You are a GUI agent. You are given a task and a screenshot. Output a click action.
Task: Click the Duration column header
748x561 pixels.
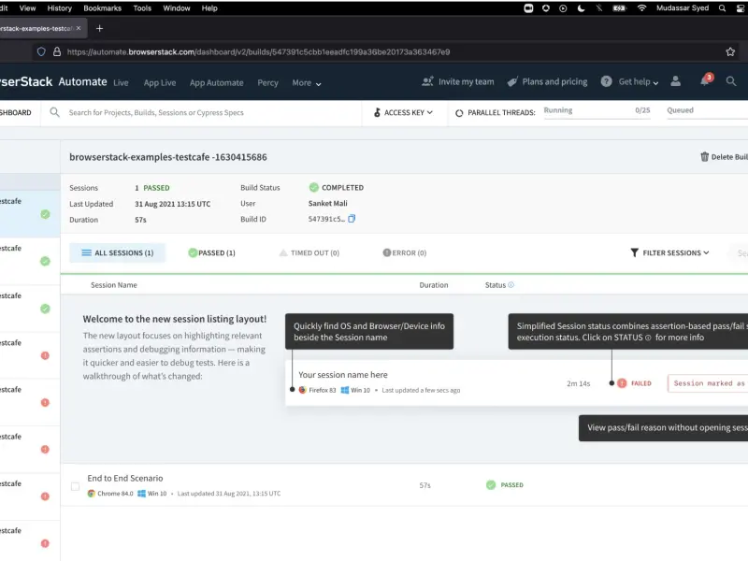pyautogui.click(x=434, y=285)
